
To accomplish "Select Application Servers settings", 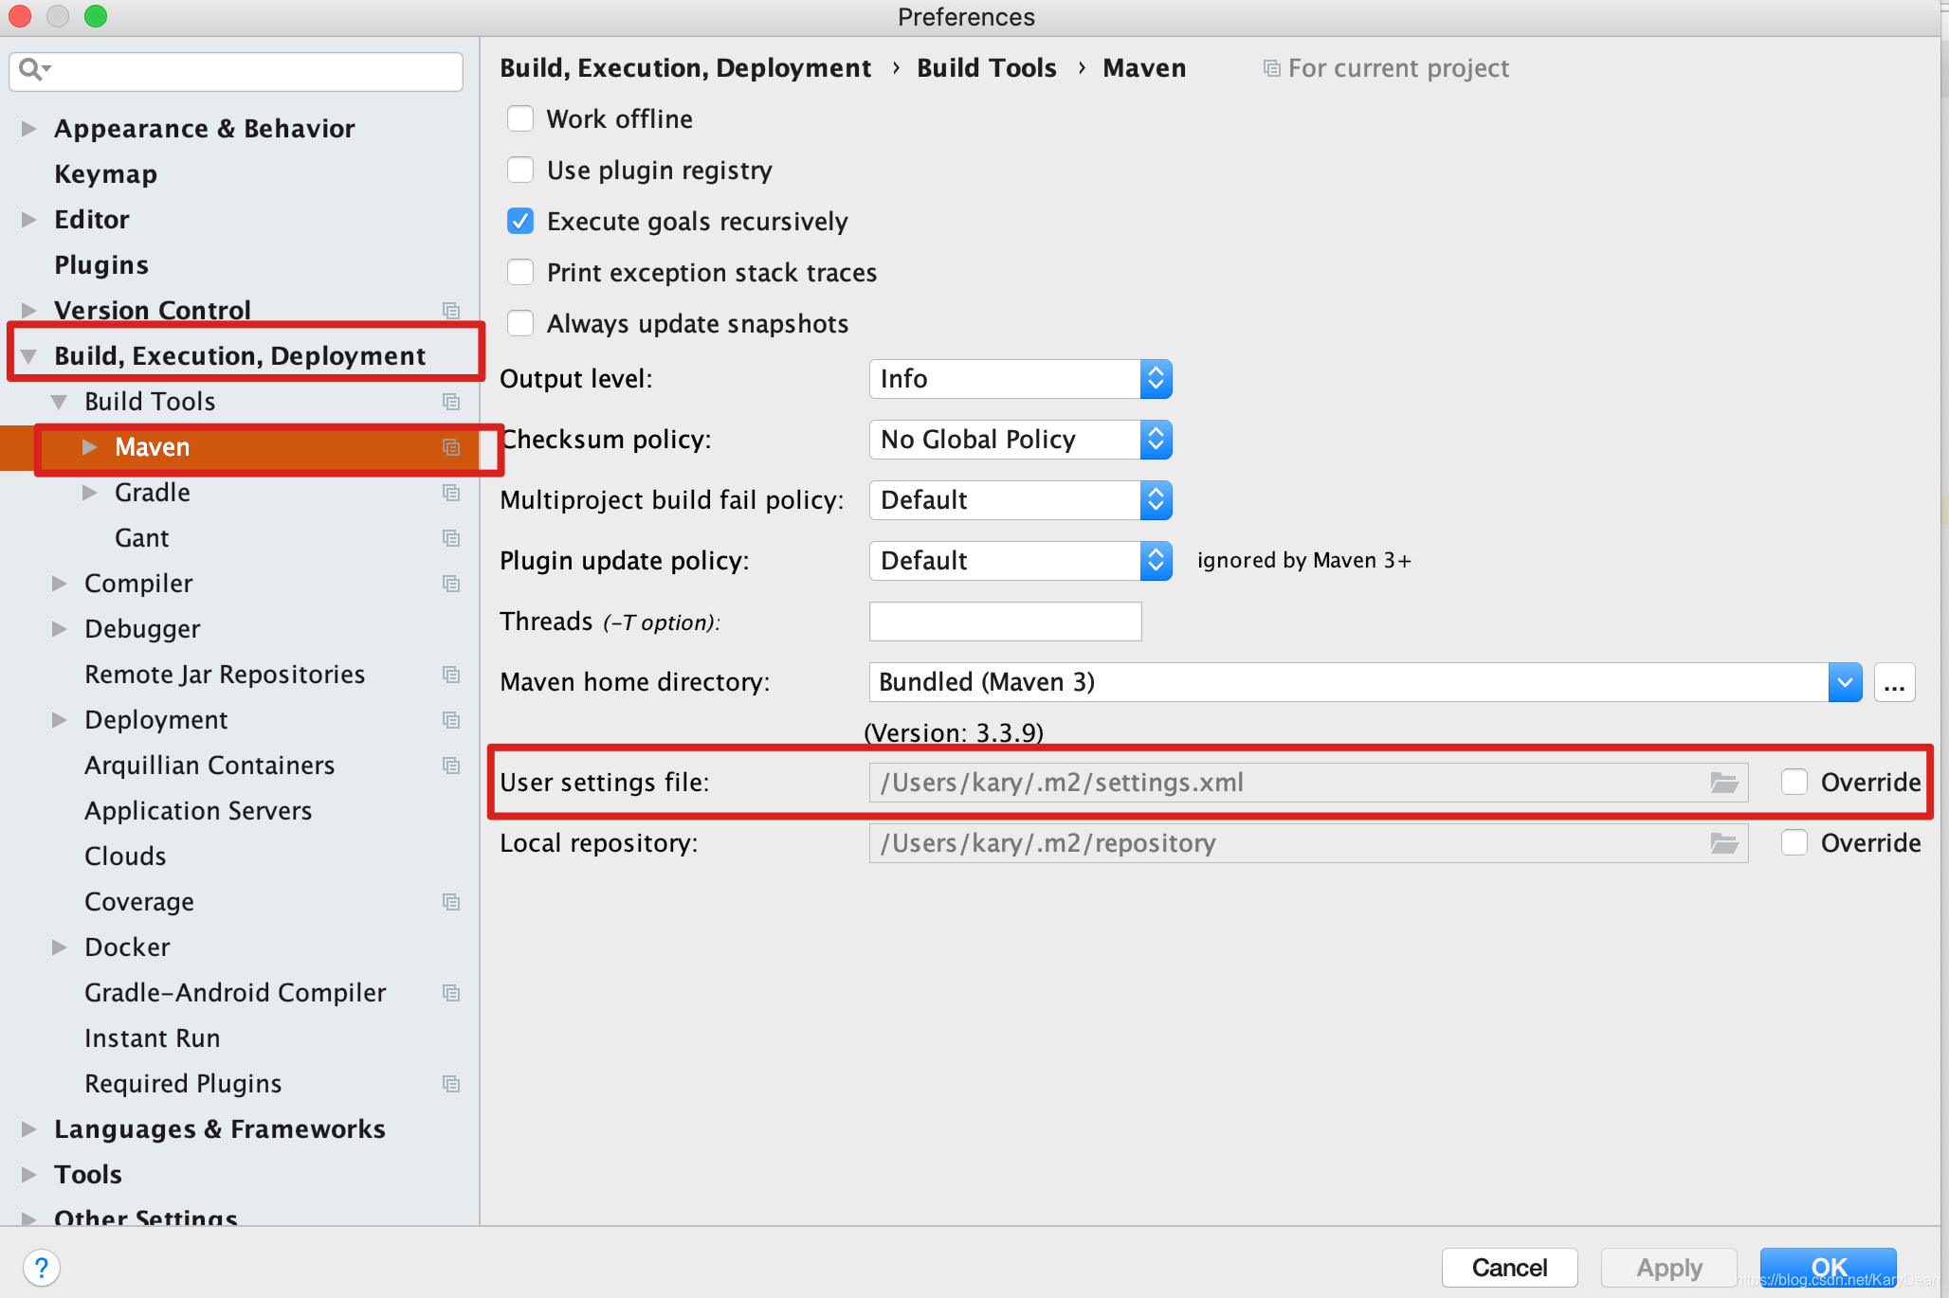I will point(198,811).
